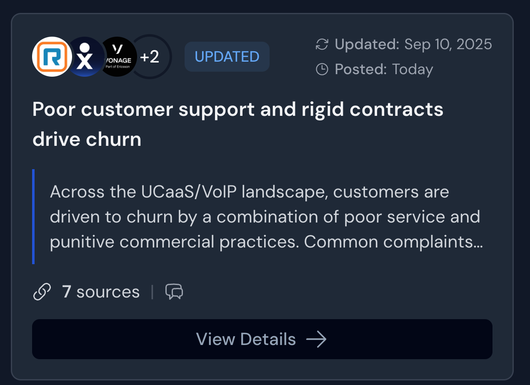Expand the quoted churn summary text

pyautogui.click(x=267, y=217)
